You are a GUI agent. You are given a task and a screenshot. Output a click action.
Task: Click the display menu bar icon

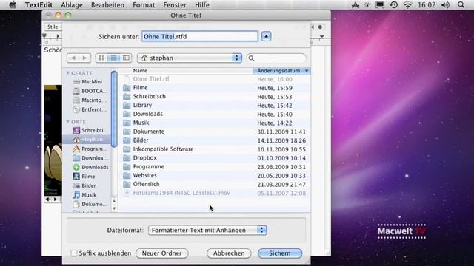click(x=380, y=5)
